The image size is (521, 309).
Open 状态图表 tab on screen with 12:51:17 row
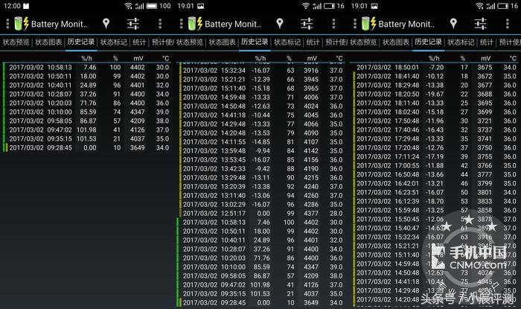pos(222,42)
